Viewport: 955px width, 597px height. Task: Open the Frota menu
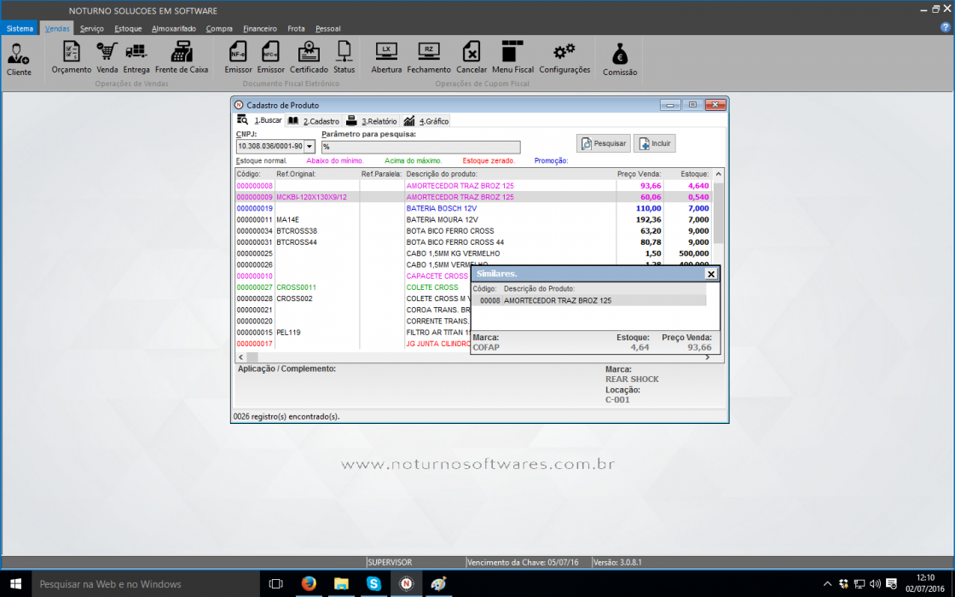296,29
